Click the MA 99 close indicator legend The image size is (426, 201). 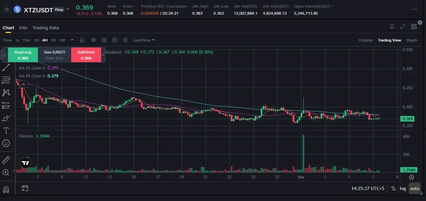click(39, 76)
